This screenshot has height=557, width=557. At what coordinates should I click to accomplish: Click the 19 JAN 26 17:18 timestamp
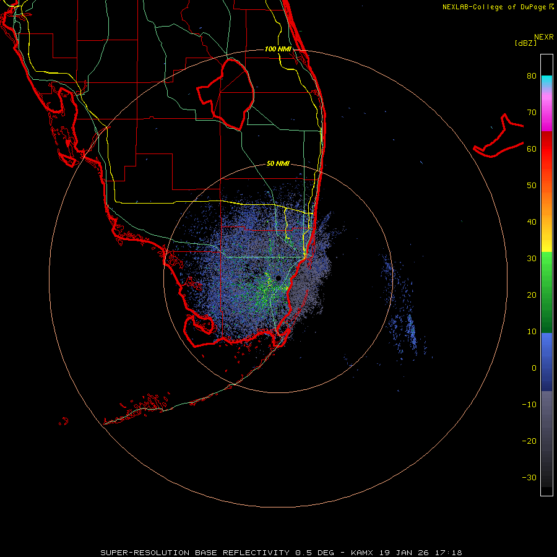[421, 553]
